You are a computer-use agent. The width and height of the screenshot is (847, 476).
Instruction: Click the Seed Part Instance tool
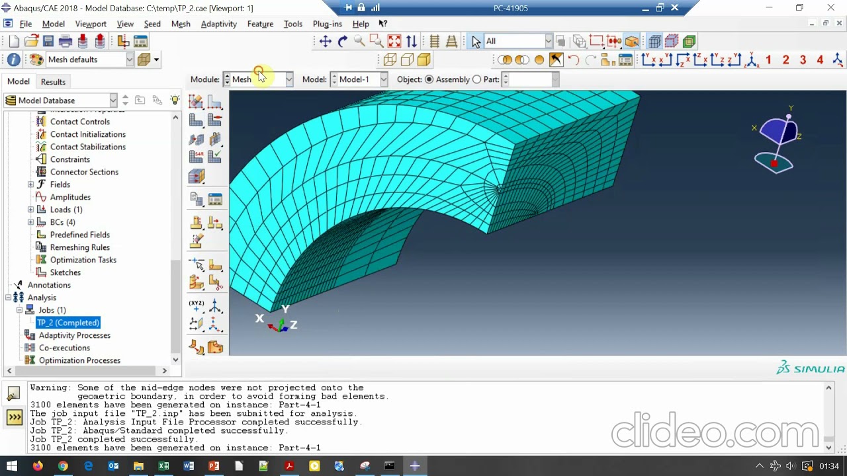click(x=197, y=101)
